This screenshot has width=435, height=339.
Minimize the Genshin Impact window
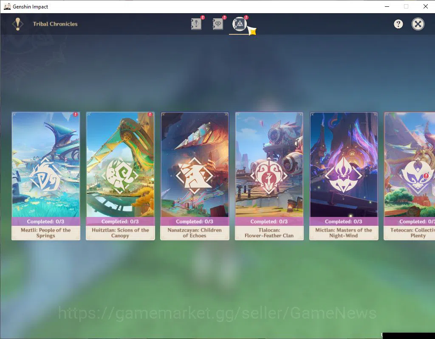(387, 6)
